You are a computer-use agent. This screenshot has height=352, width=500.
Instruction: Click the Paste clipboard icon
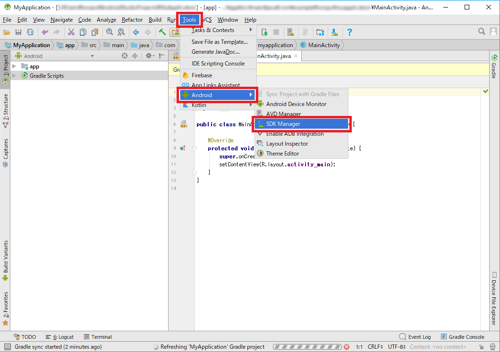tap(95, 32)
